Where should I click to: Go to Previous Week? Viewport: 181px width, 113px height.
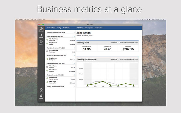pos(51,28)
